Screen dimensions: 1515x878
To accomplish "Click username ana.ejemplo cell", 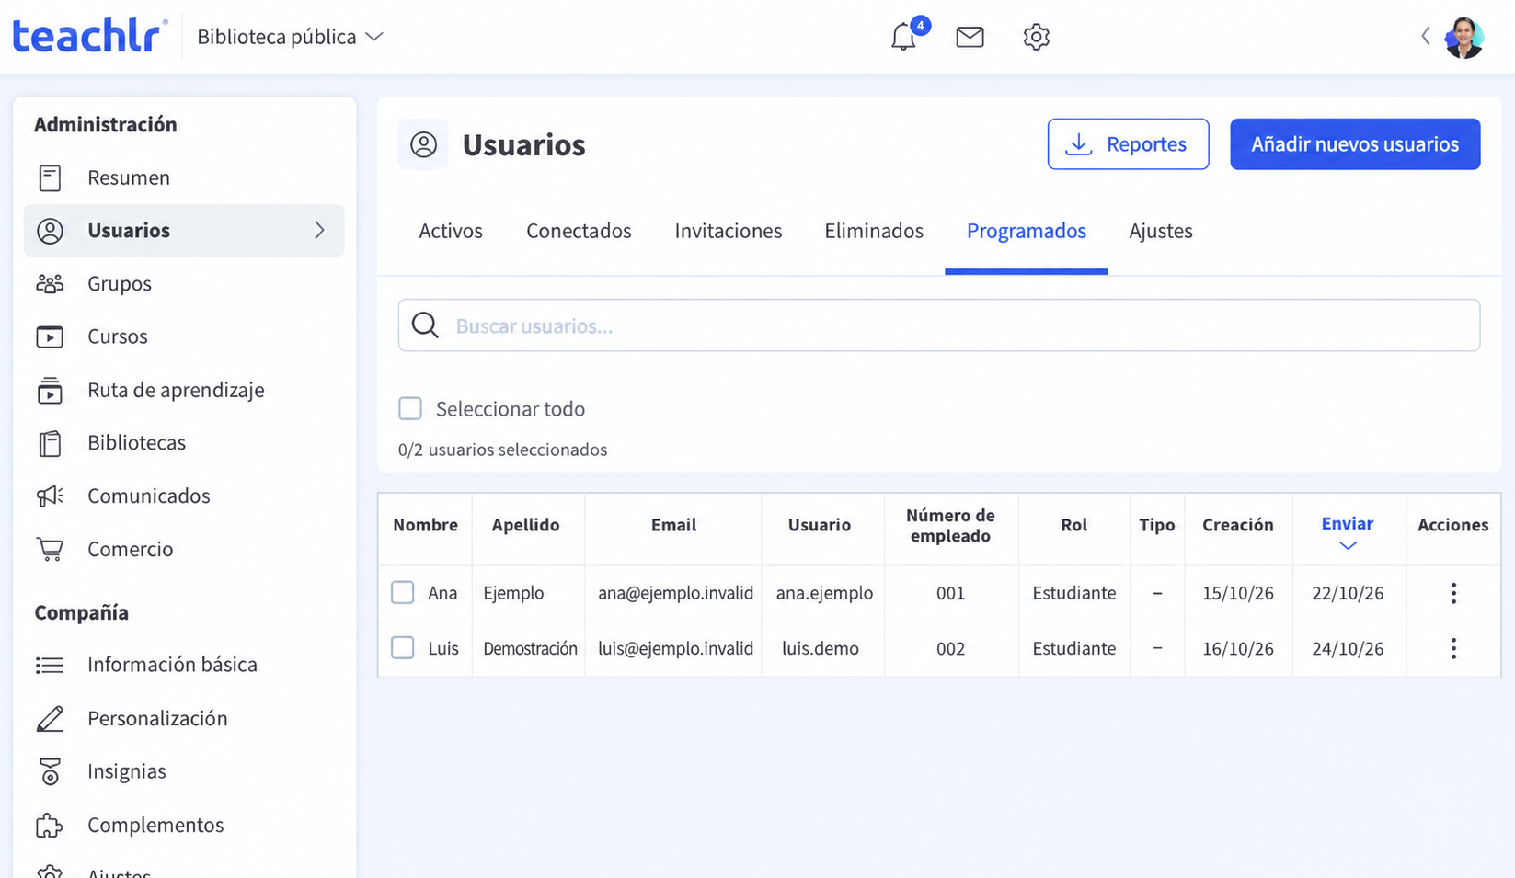I will pos(824,593).
